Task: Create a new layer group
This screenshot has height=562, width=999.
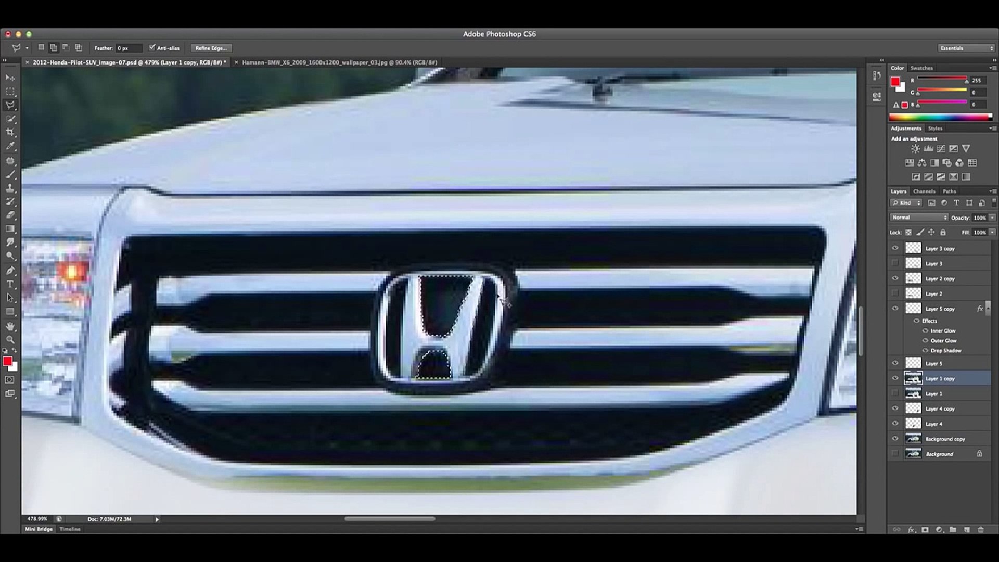Action: tap(953, 530)
